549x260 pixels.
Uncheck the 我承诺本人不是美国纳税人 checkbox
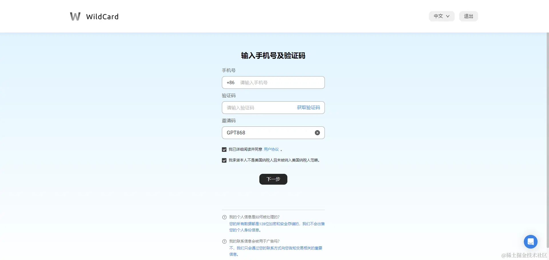tap(224, 160)
